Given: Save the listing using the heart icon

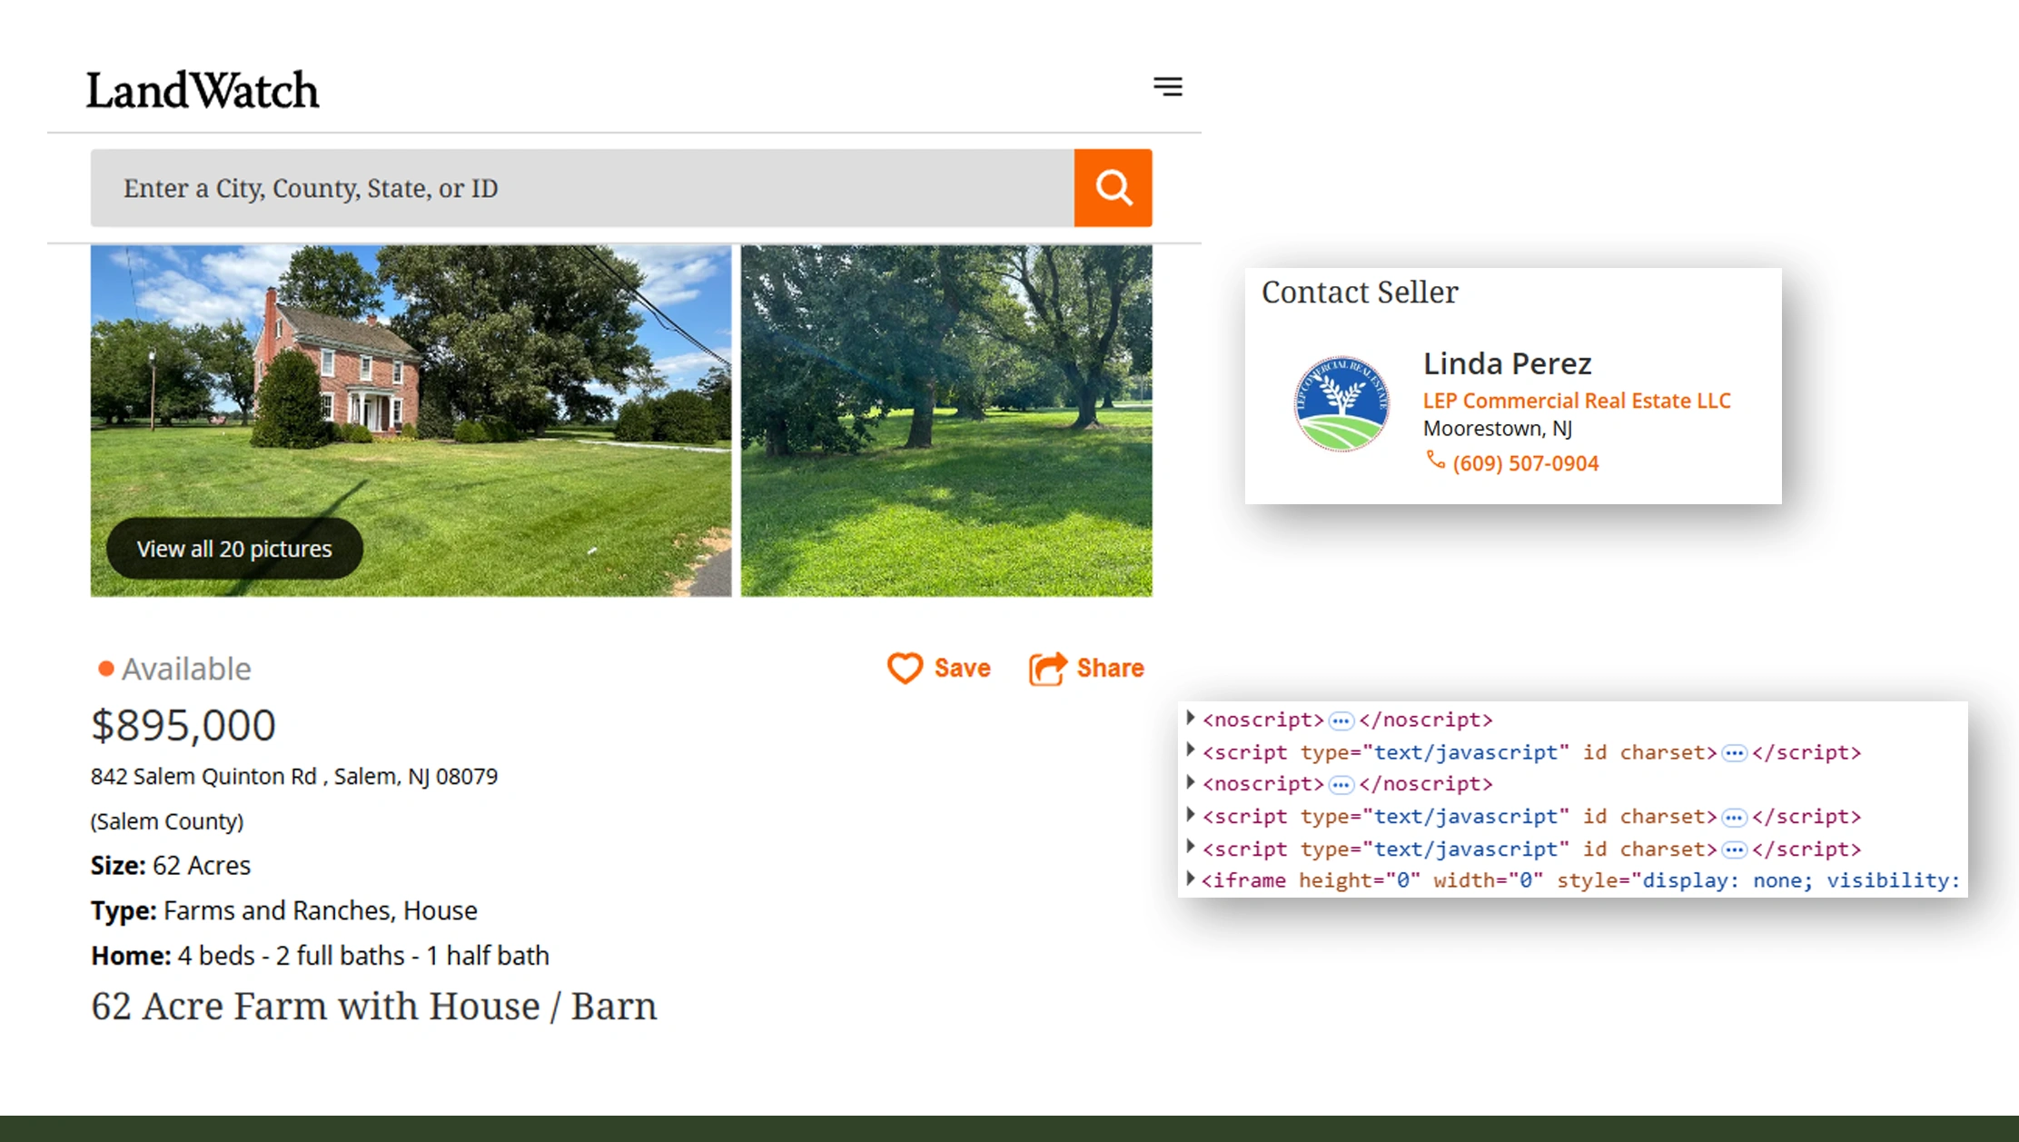Looking at the screenshot, I should tap(906, 668).
